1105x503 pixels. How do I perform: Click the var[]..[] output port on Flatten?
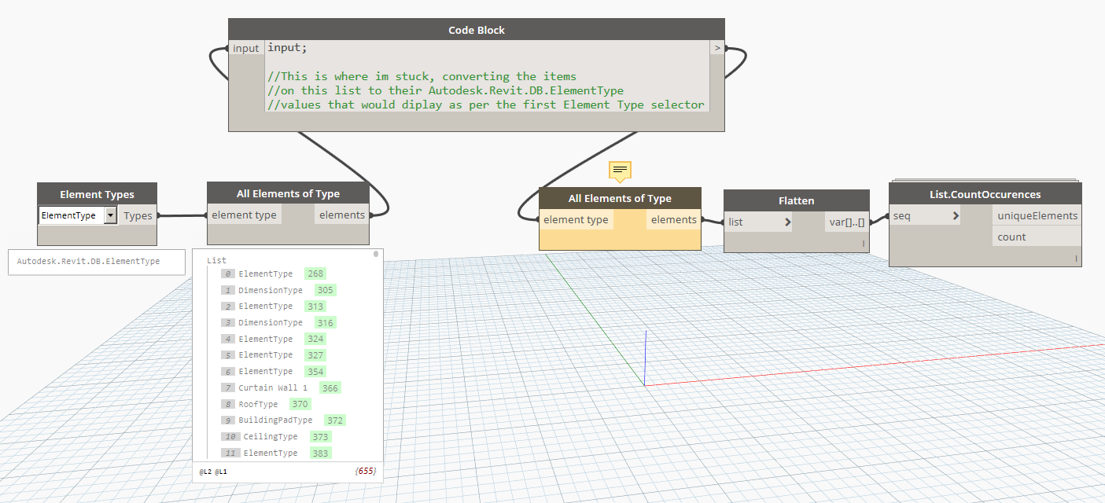coord(847,222)
